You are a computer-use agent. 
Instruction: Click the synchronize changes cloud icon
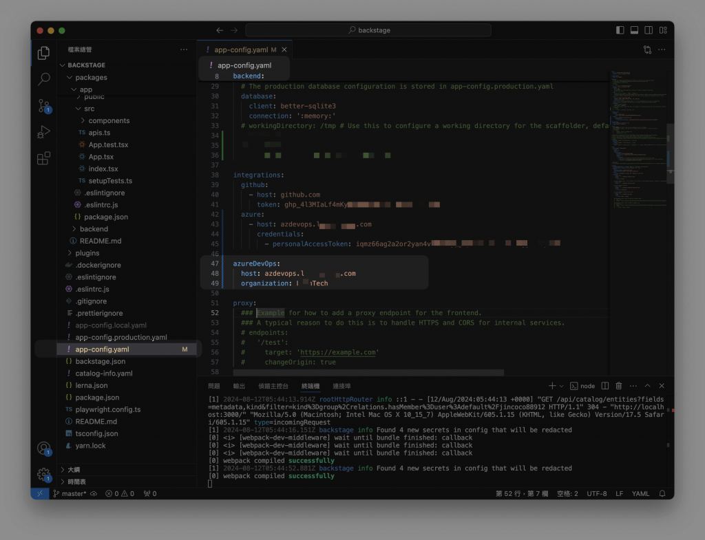[94, 493]
